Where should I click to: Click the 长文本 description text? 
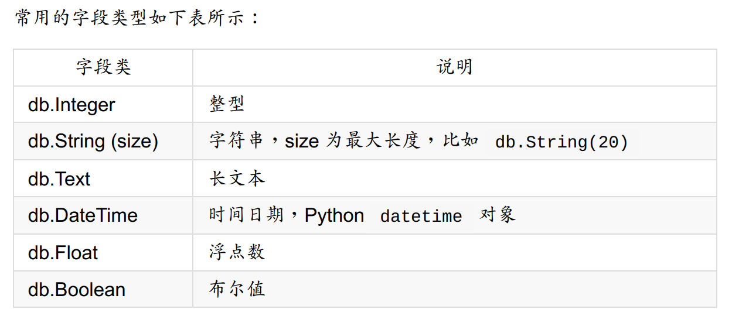237,178
